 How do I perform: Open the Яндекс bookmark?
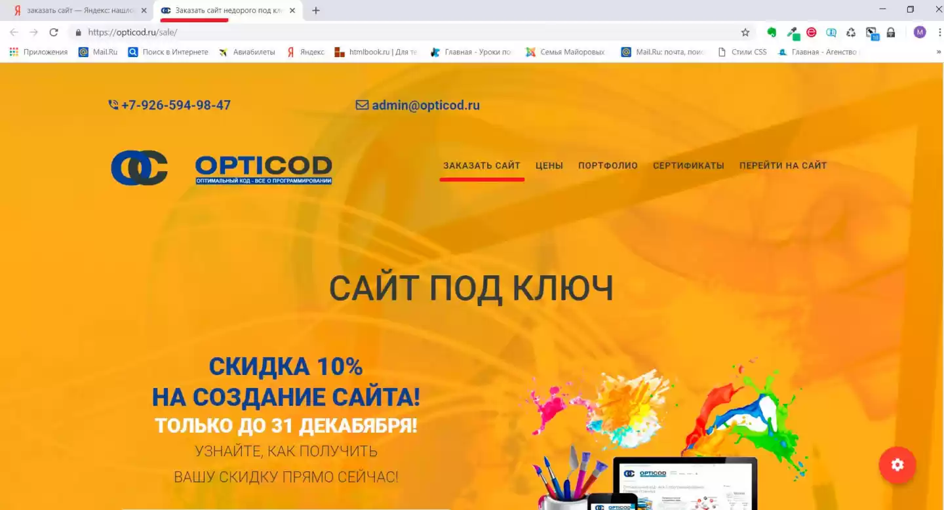pyautogui.click(x=305, y=52)
